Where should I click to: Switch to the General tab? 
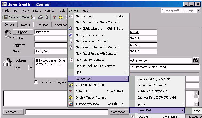click(9, 25)
